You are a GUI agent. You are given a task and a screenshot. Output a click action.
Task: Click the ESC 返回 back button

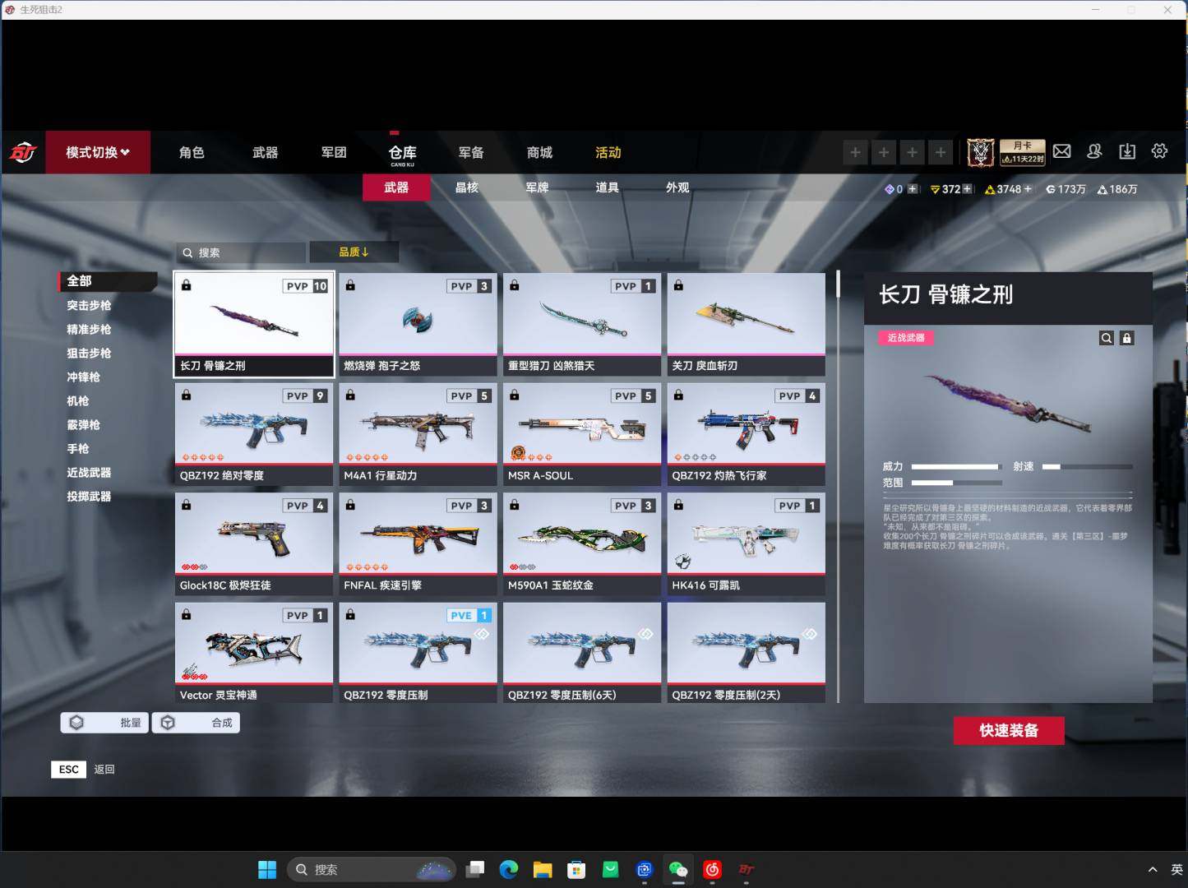(x=83, y=770)
